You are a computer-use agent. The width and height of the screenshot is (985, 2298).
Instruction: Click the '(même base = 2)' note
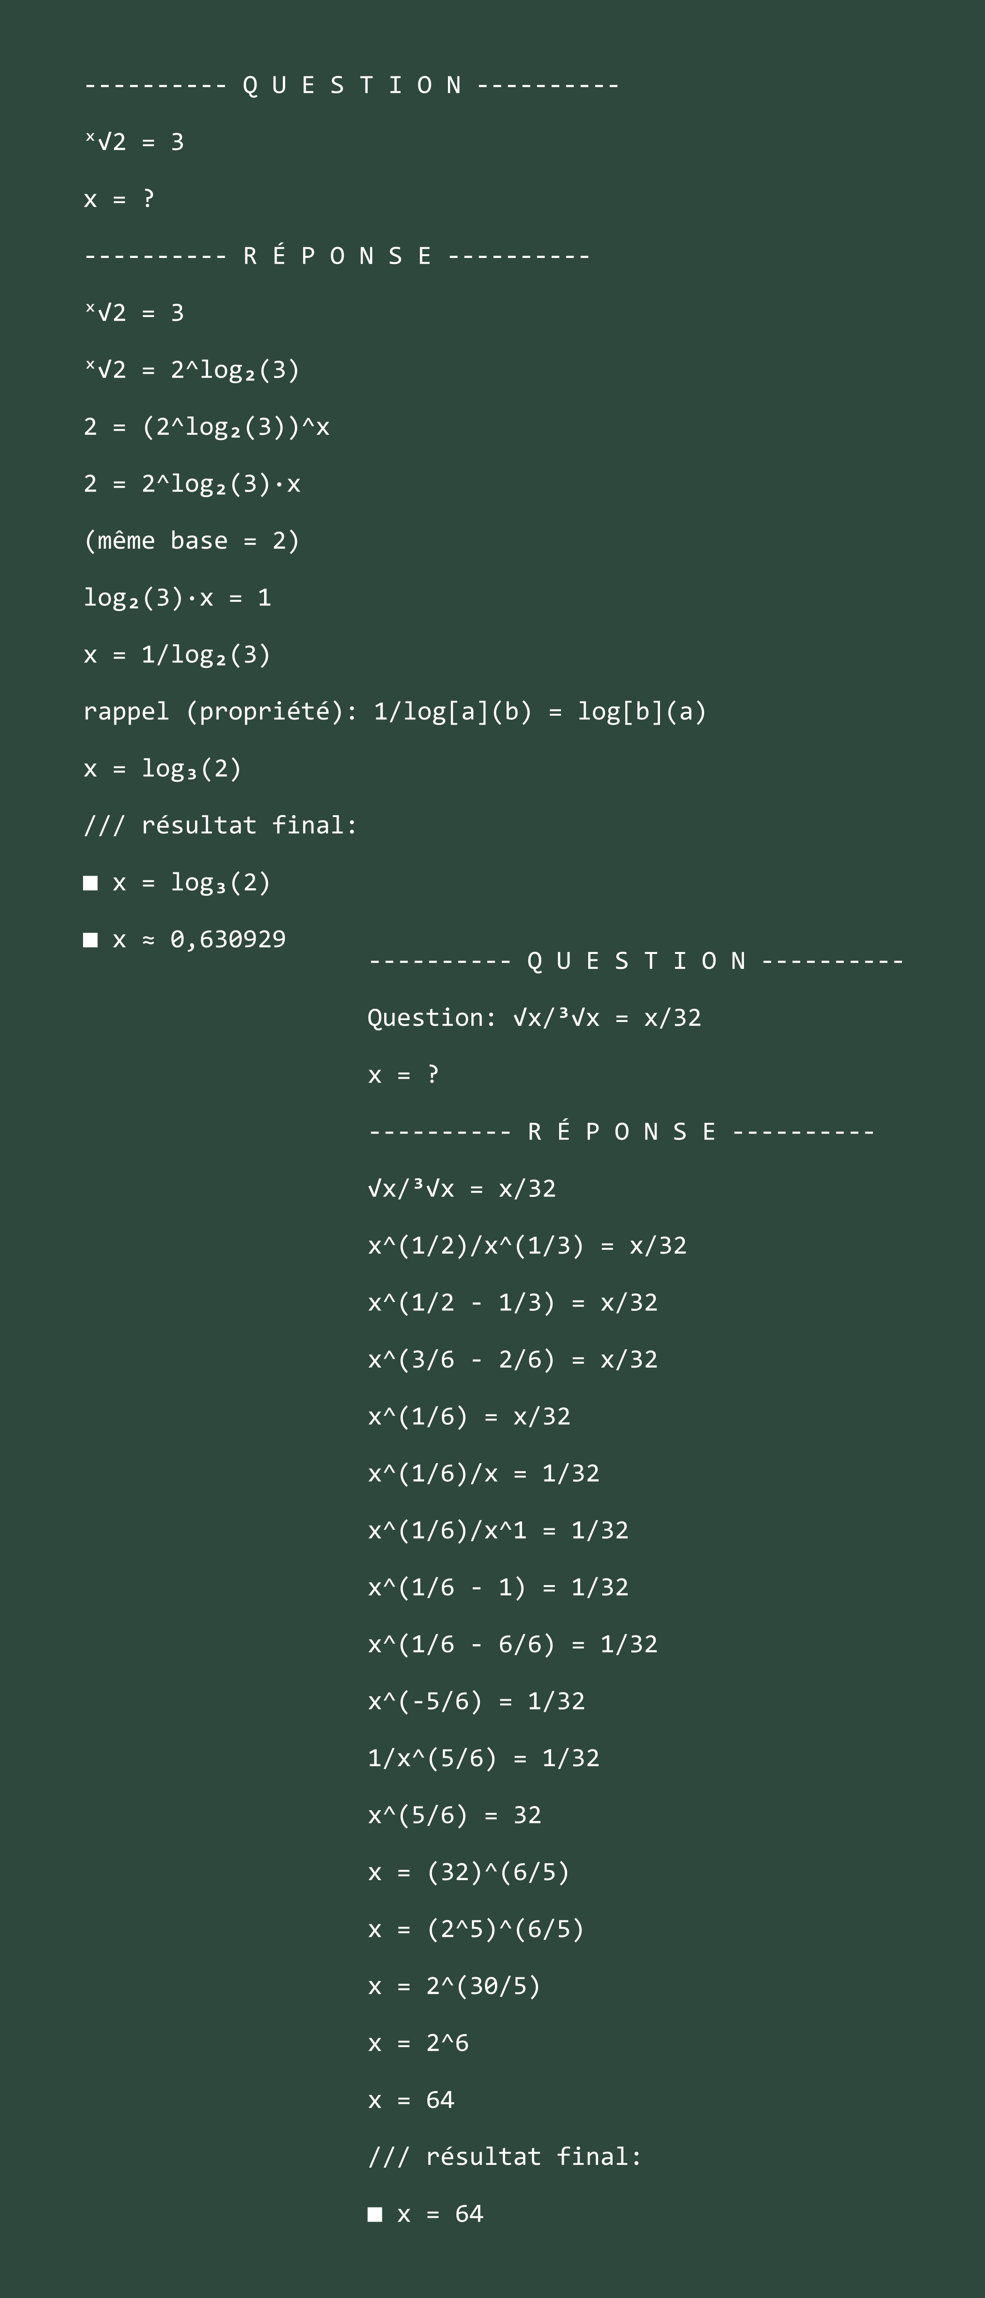[192, 541]
